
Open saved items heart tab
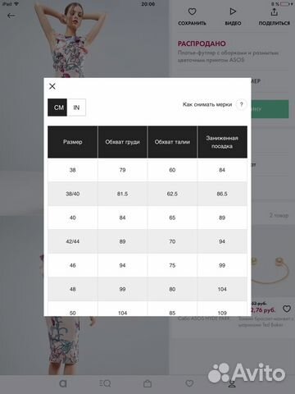tap(189, 383)
